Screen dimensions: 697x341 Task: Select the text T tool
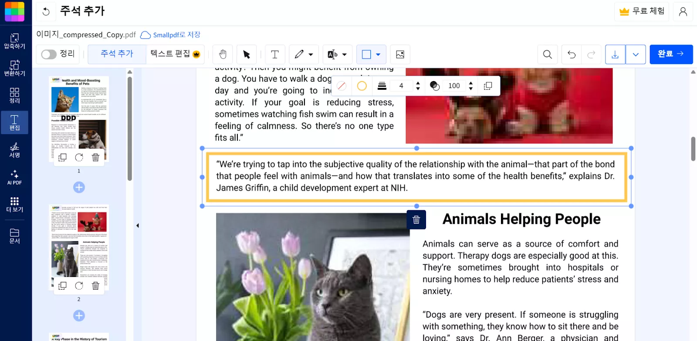275,54
